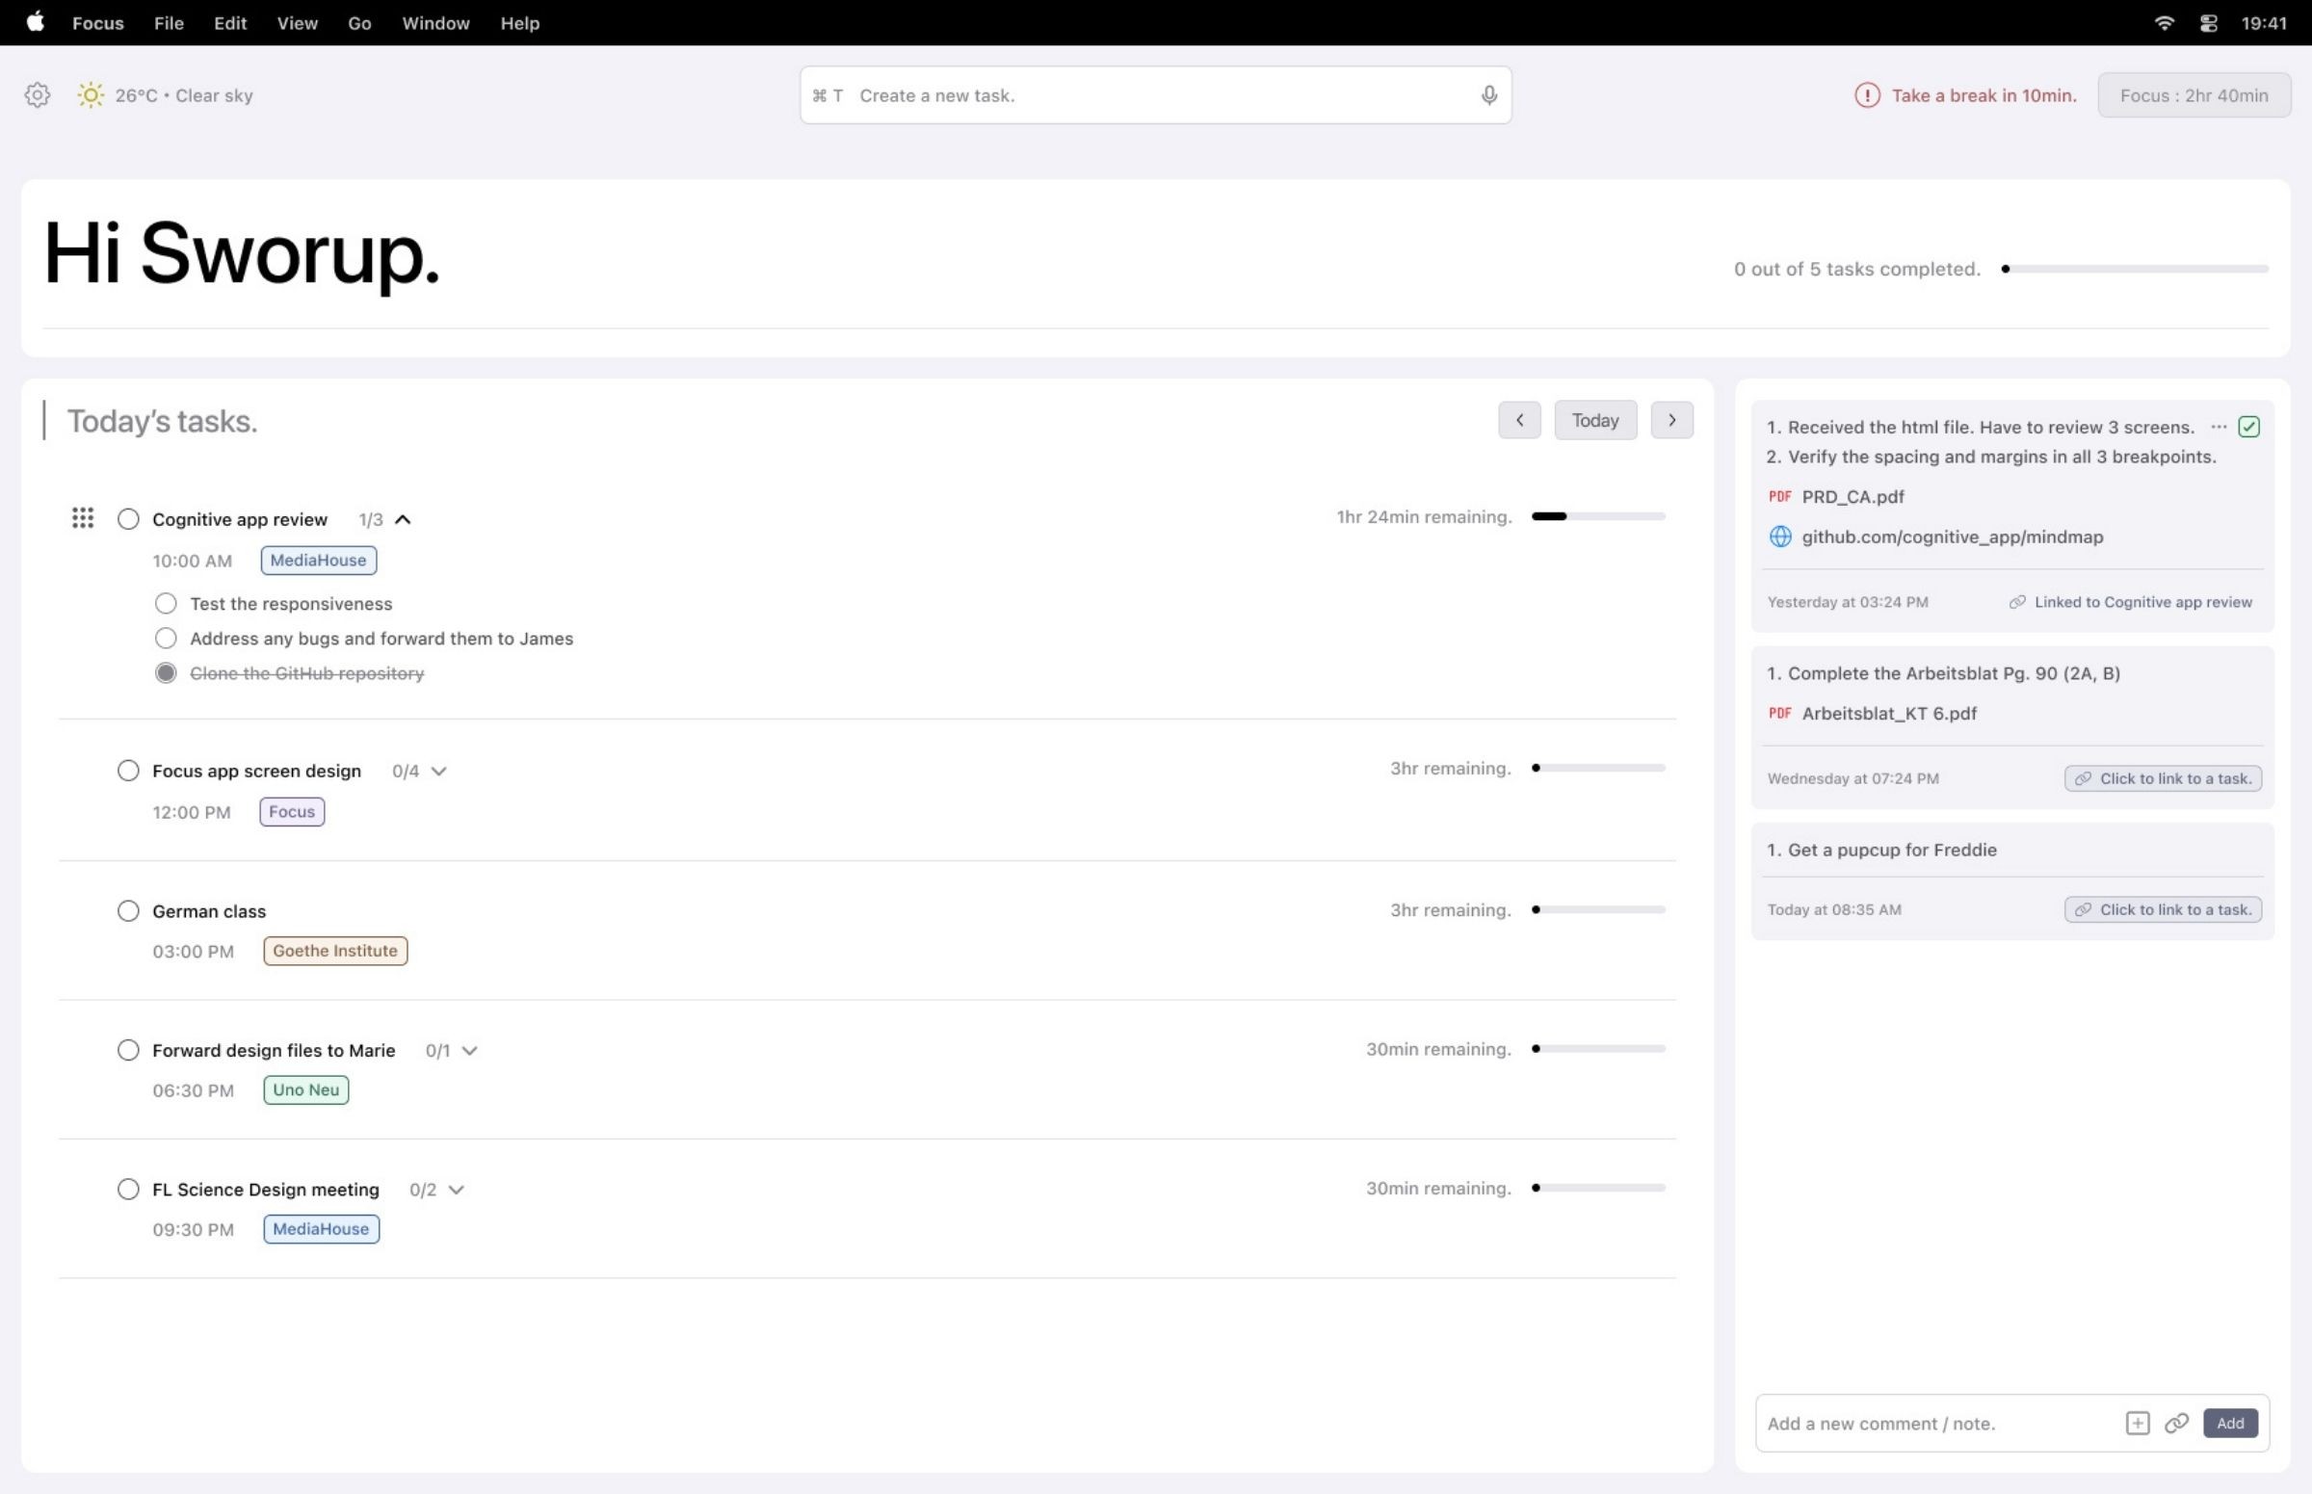Click the plus attachment icon in comment box
Image resolution: width=2312 pixels, height=1494 pixels.
(2137, 1423)
